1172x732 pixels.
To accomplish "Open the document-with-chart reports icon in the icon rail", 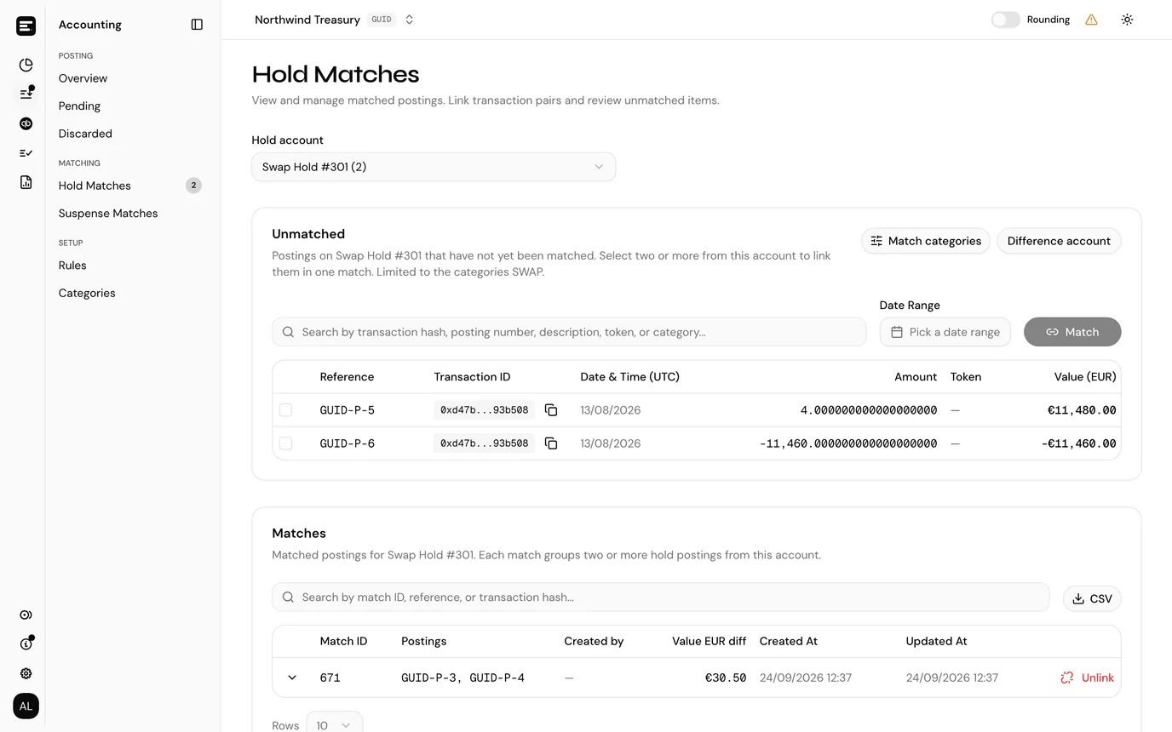I will [26, 182].
